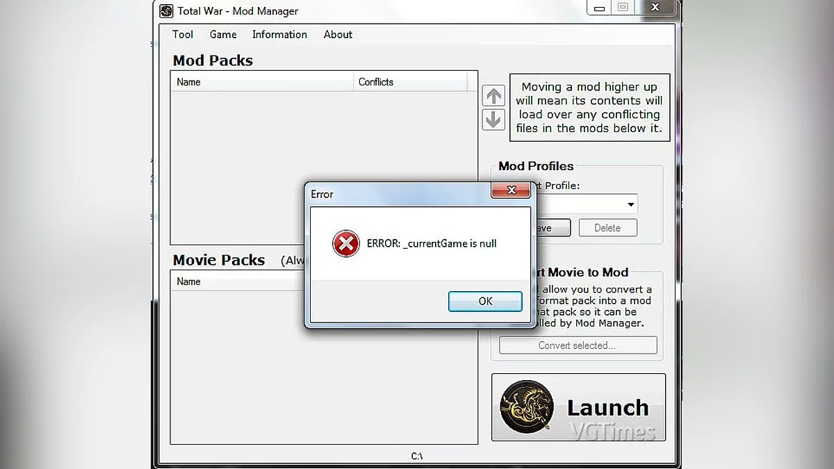The height and width of the screenshot is (469, 834).
Task: Sort Mod Packs by Name column header
Action: [x=261, y=82]
